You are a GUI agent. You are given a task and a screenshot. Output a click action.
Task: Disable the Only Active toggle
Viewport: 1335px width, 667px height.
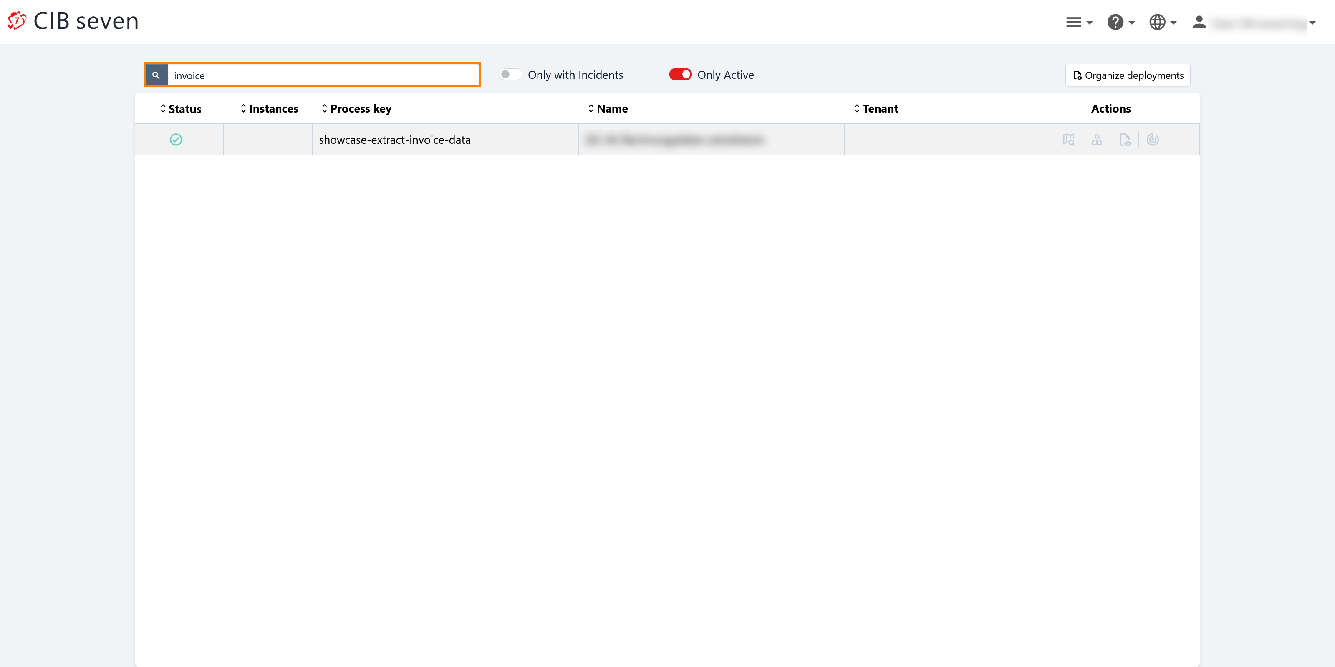point(680,75)
